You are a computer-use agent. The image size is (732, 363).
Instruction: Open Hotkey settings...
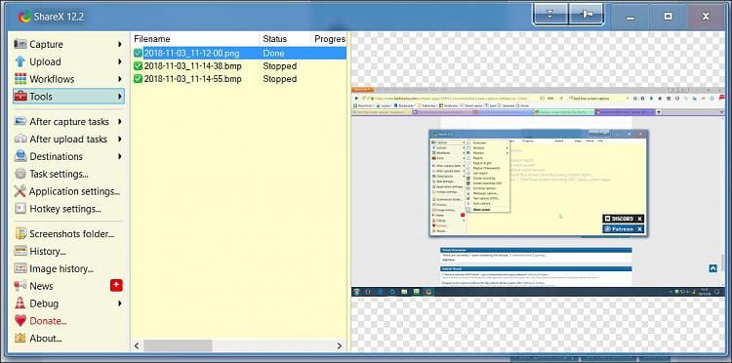(x=68, y=209)
